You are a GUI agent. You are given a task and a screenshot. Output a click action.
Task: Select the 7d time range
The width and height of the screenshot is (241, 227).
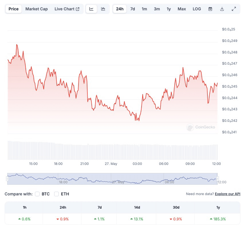[133, 9]
